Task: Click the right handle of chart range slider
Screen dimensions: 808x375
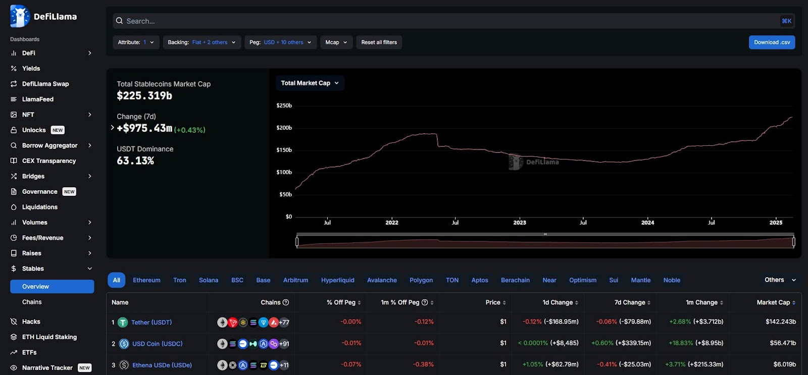Action: click(793, 242)
